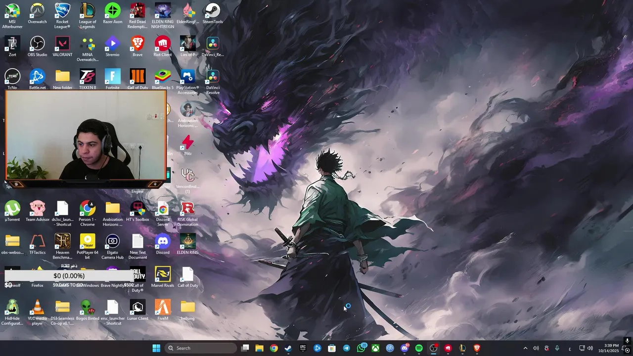Open ELDEN RING NIGHTREIGN desktop icon
The width and height of the screenshot is (633, 356).
pos(163,16)
